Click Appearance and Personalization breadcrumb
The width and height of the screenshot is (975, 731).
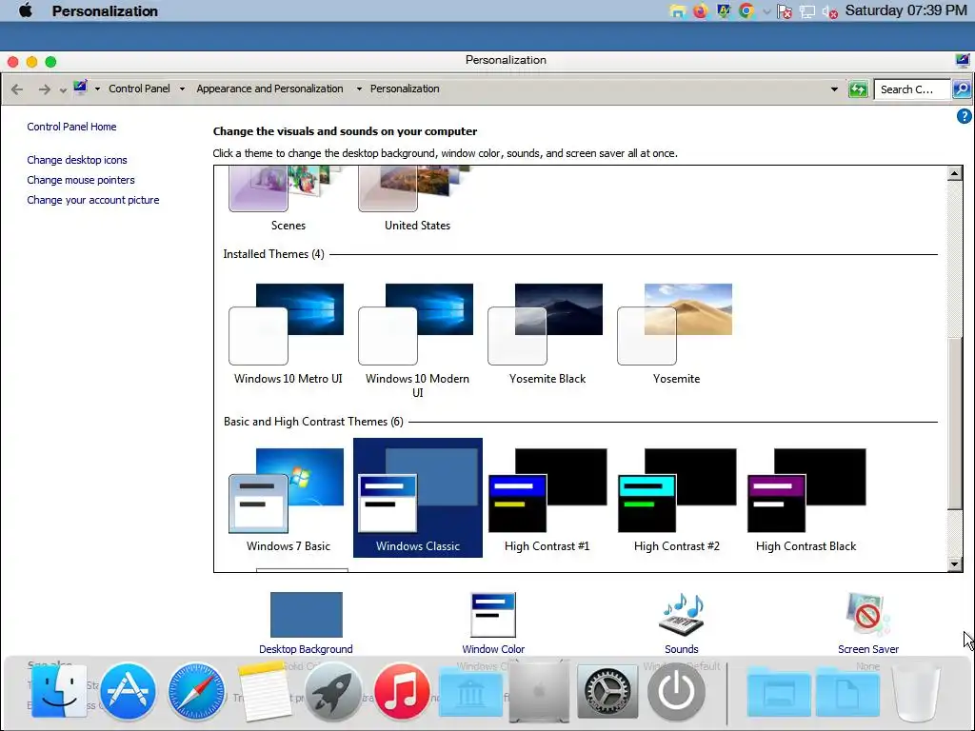pyautogui.click(x=269, y=89)
